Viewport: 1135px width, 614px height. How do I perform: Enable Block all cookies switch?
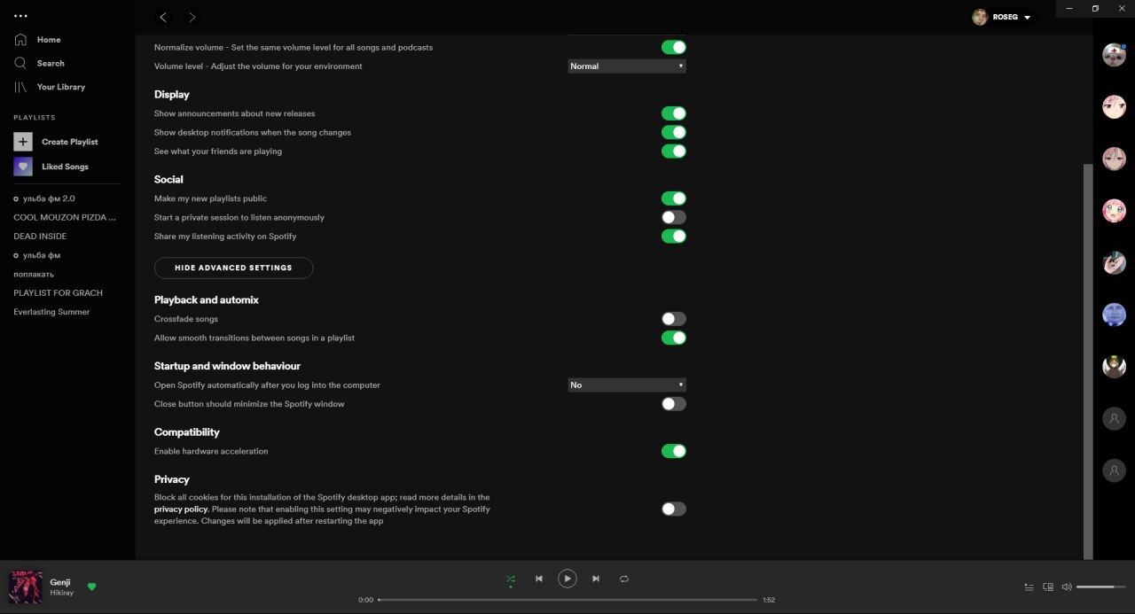674,509
